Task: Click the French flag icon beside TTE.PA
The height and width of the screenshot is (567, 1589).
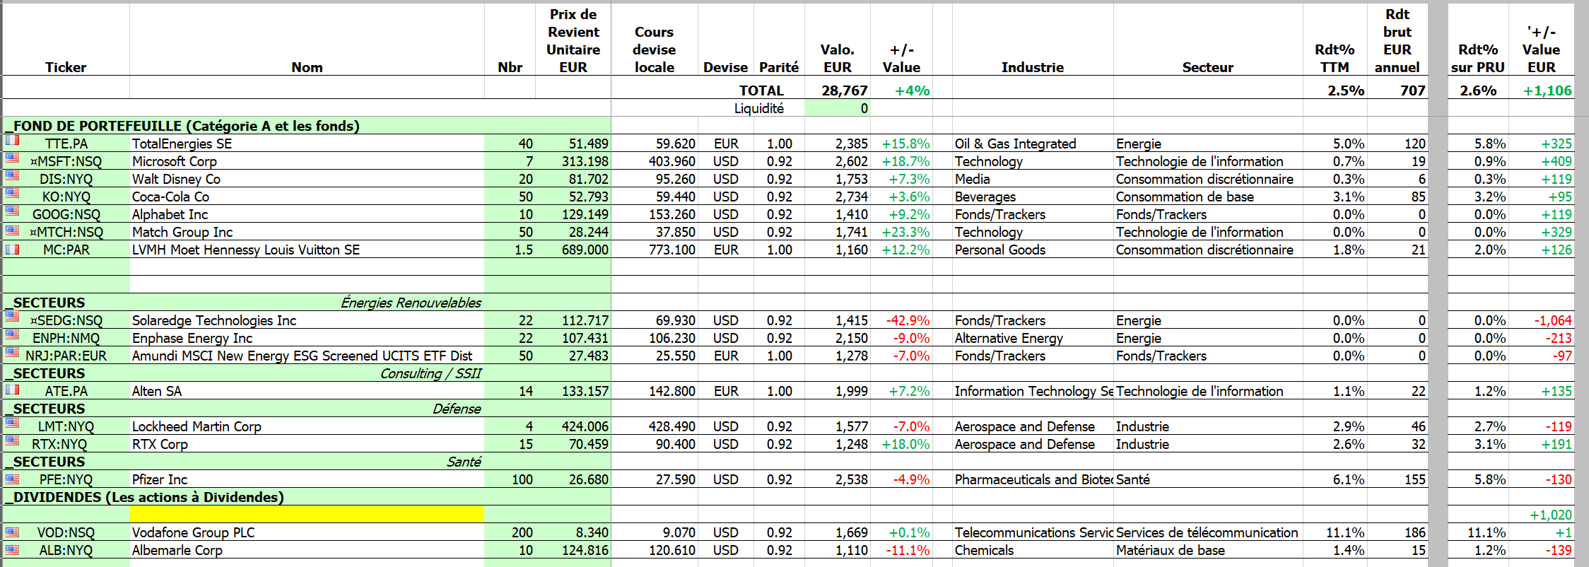Action: coord(12,140)
